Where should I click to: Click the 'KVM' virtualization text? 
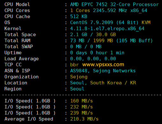[x=146, y=23]
